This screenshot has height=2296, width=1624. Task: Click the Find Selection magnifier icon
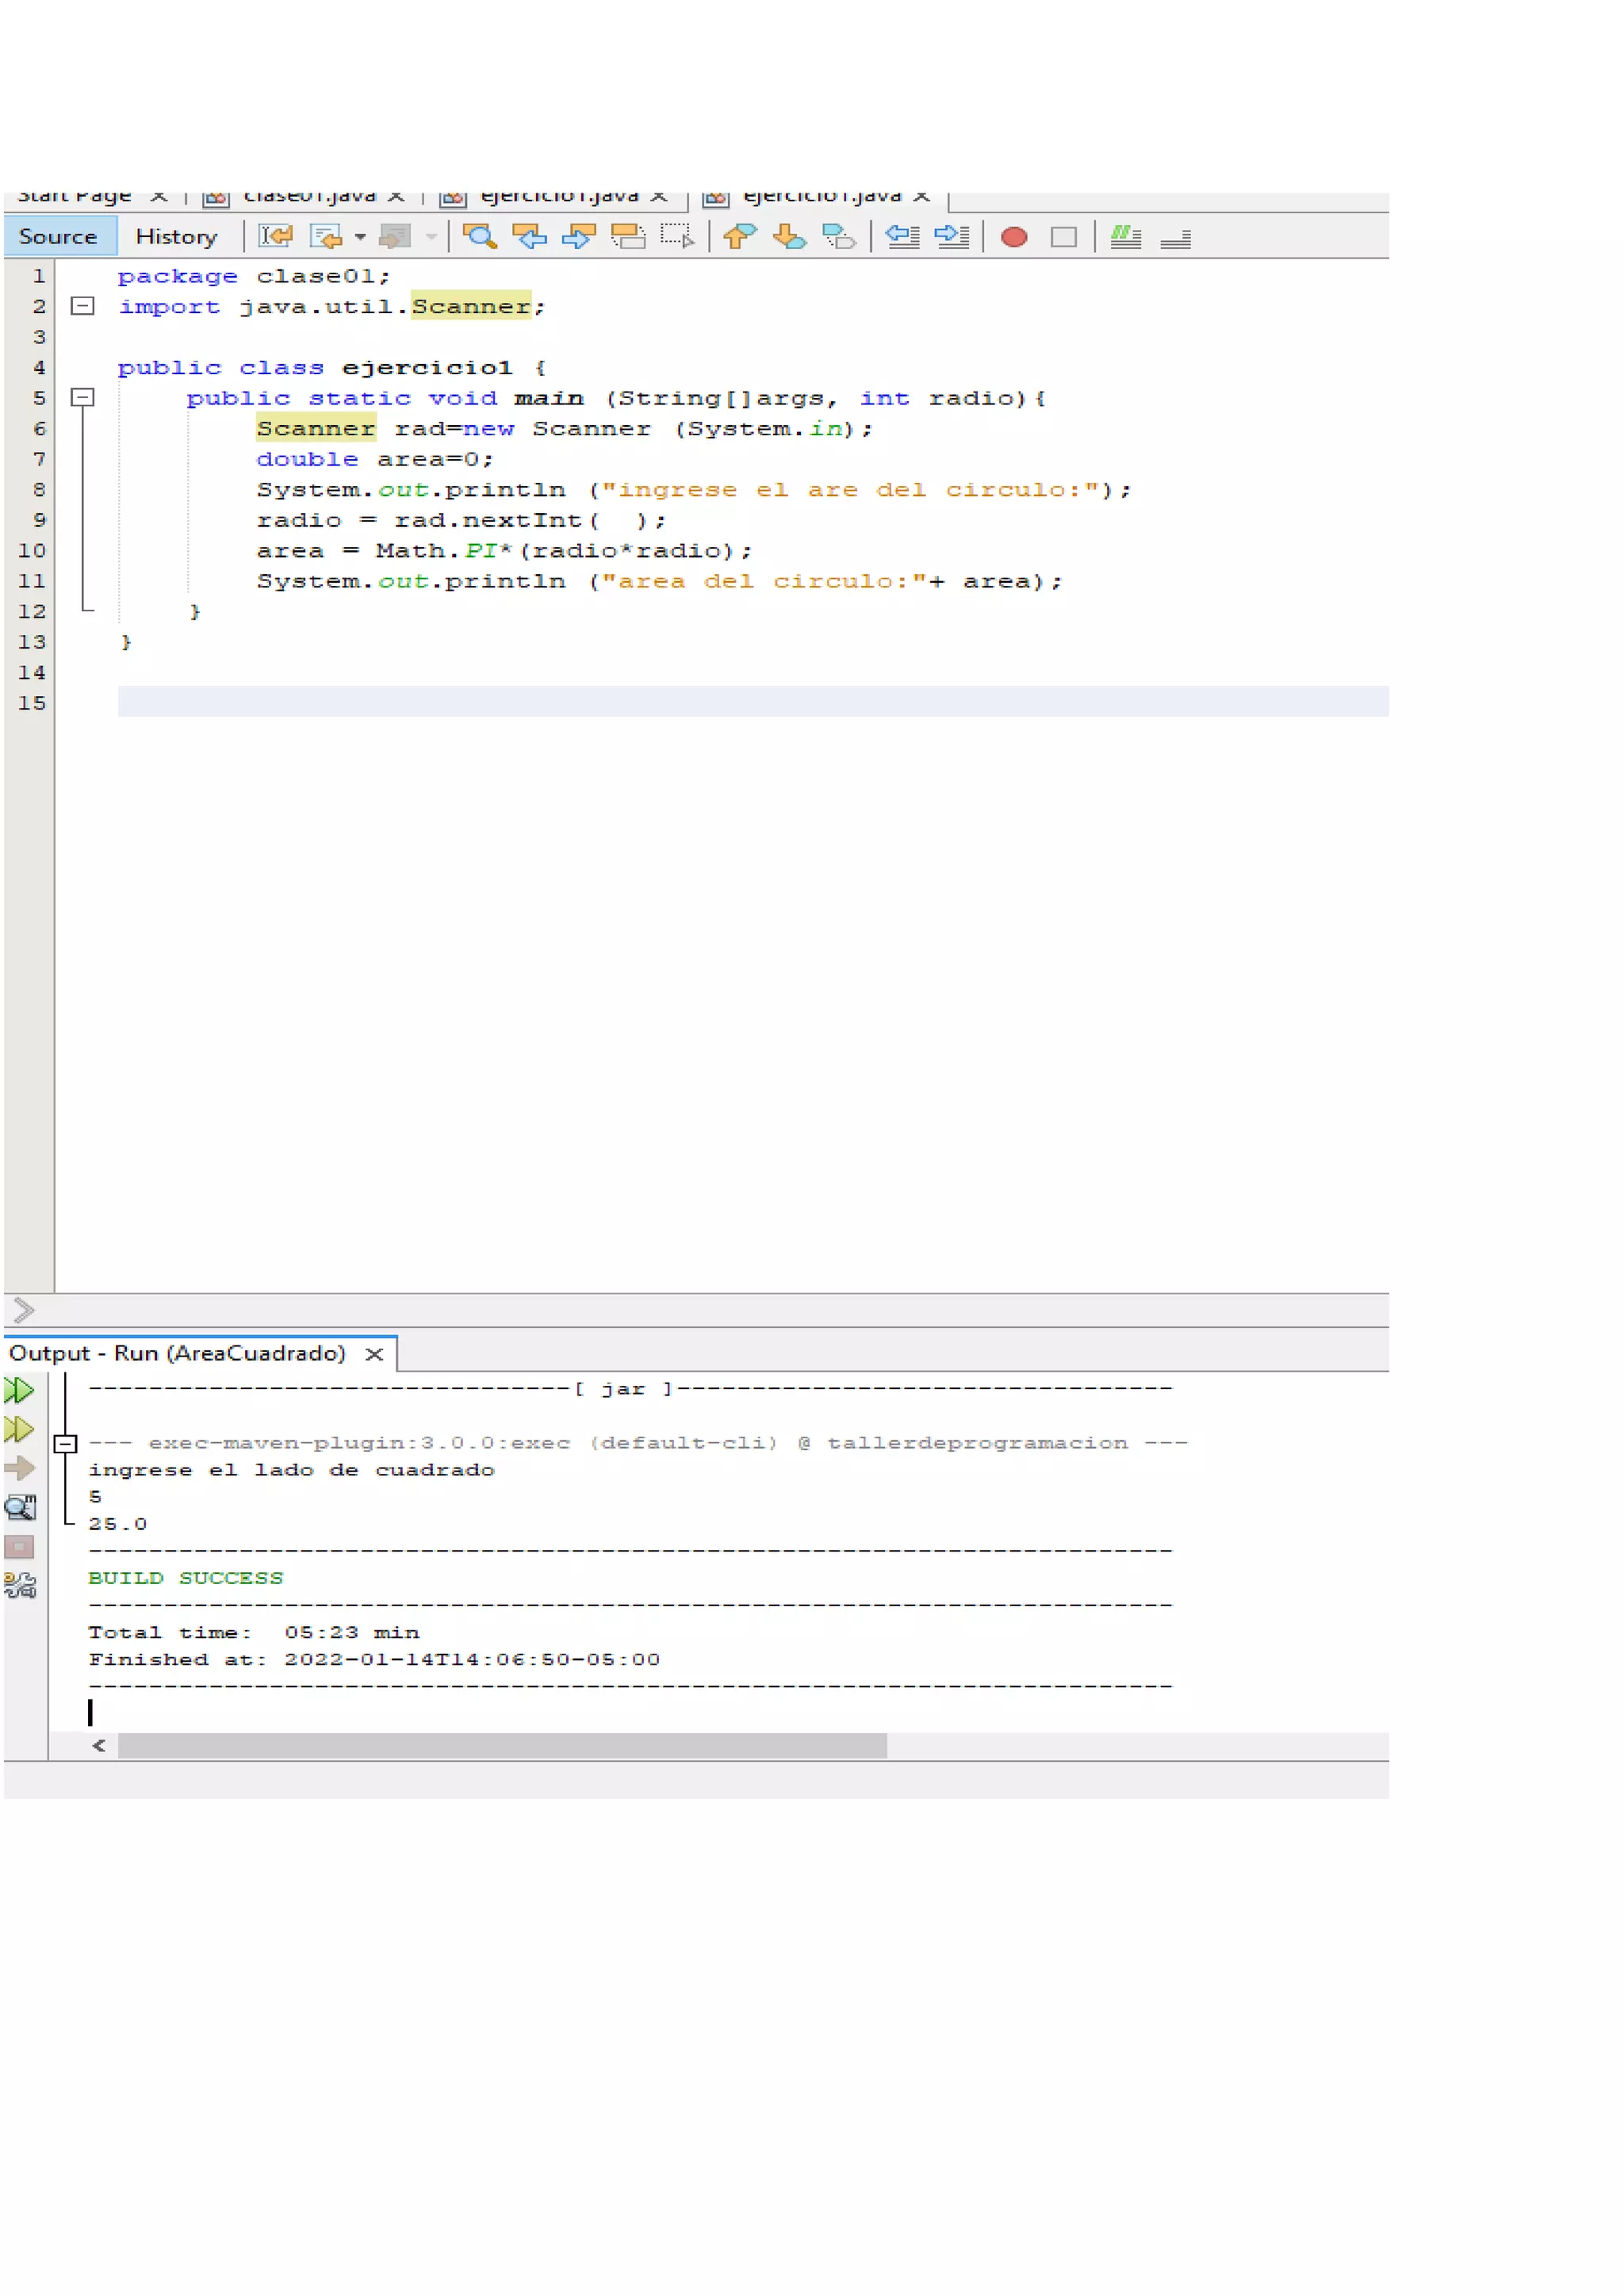click(x=480, y=237)
